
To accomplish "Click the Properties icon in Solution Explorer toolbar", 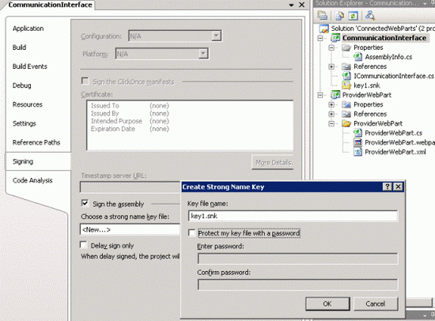I will [322, 15].
